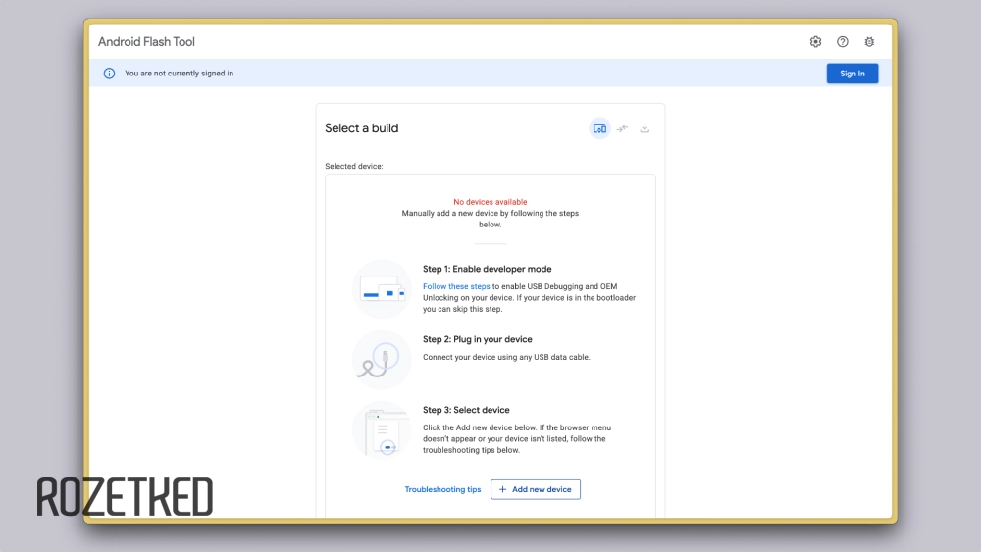Click the Step 2: Plug in your device heading
Image resolution: width=981 pixels, height=552 pixels.
click(x=477, y=339)
